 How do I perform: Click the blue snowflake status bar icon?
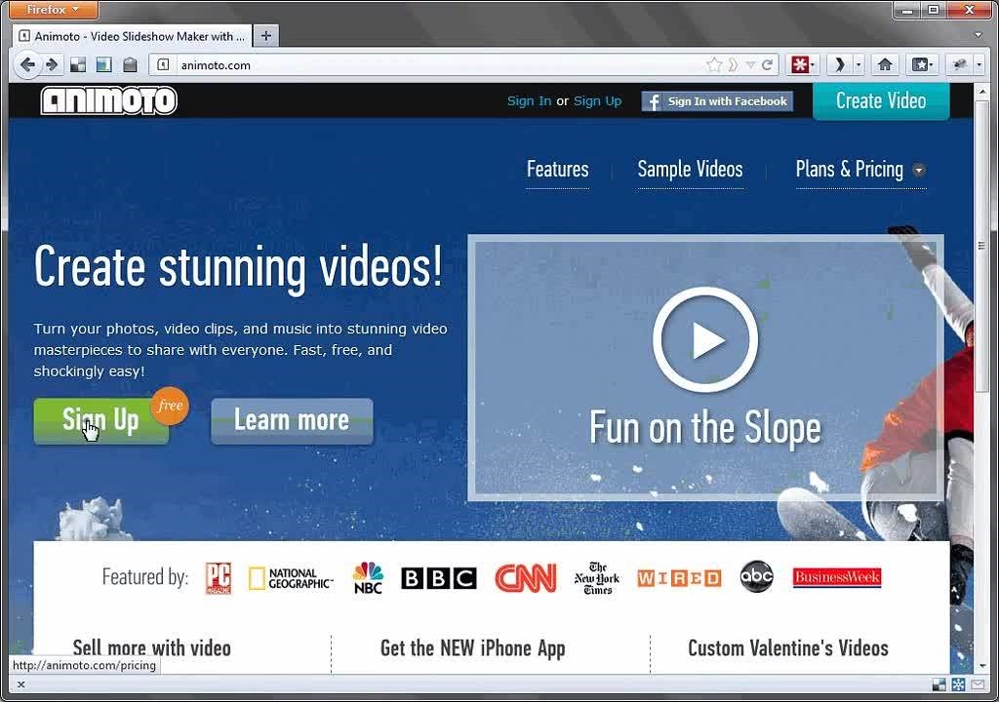(x=958, y=684)
